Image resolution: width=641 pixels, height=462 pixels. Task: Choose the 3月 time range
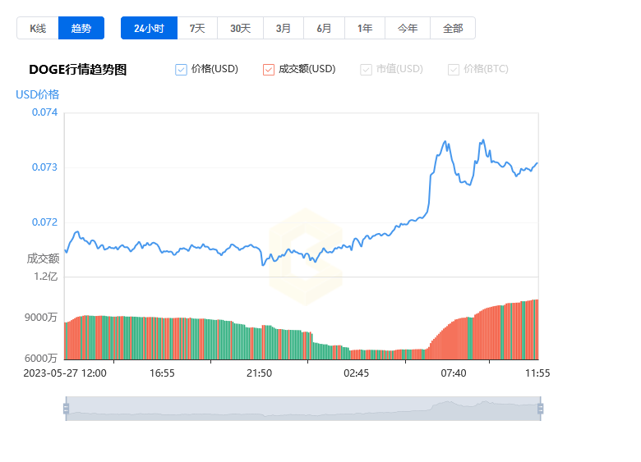284,28
